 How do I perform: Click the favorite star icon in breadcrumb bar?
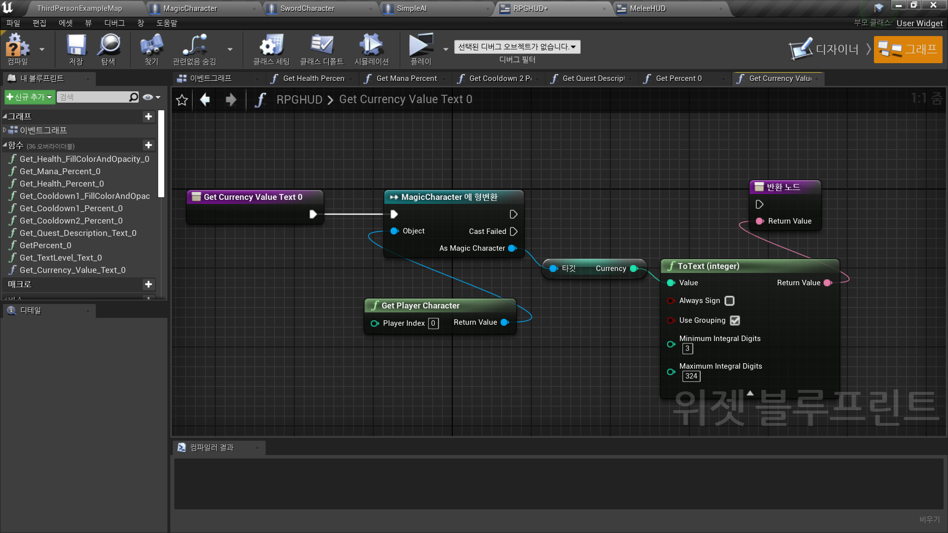pyautogui.click(x=182, y=100)
